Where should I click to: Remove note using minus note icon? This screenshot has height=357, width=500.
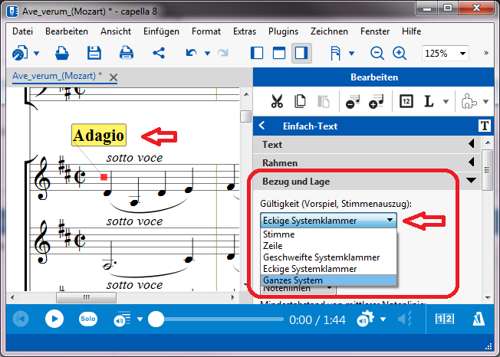click(x=353, y=102)
